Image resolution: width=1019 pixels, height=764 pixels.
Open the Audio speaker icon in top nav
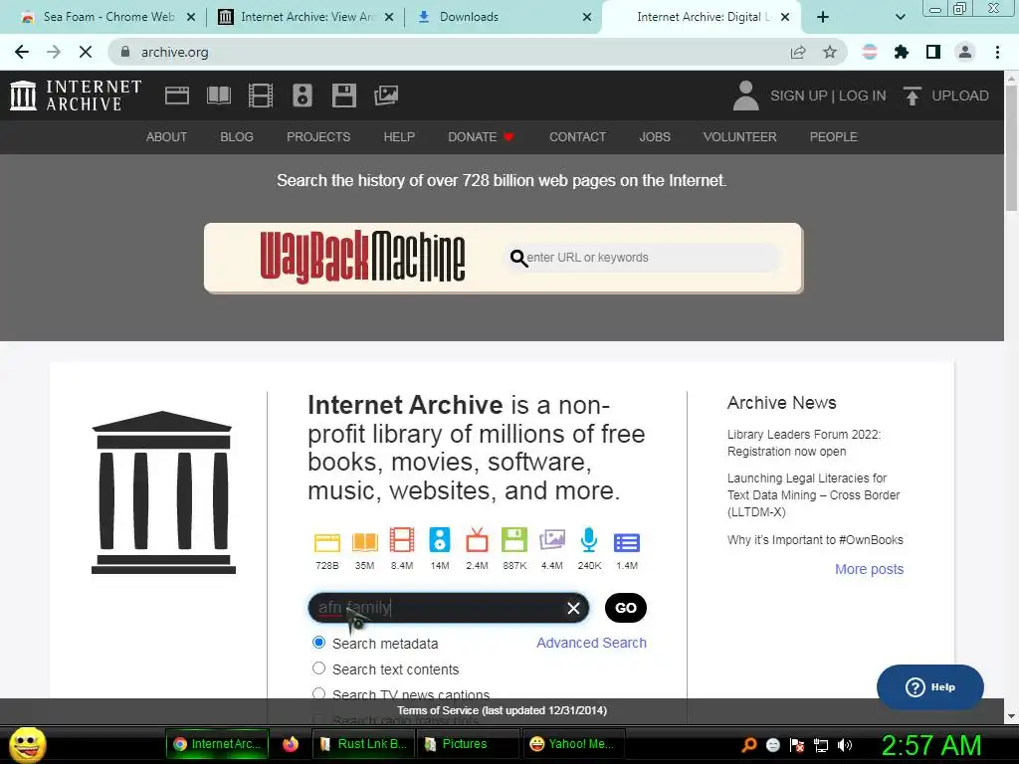[x=303, y=95]
